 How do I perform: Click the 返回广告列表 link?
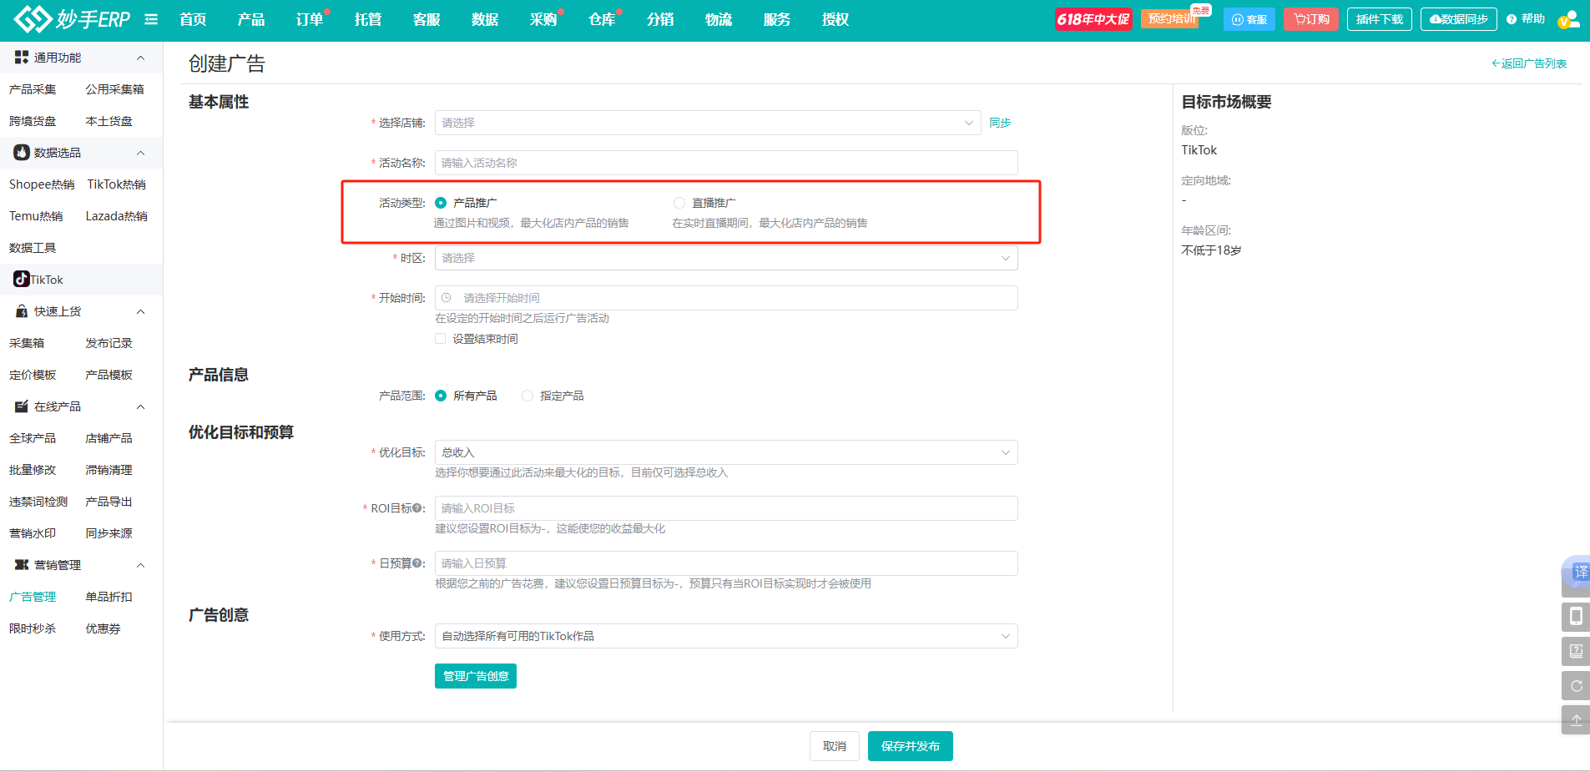1529,63
